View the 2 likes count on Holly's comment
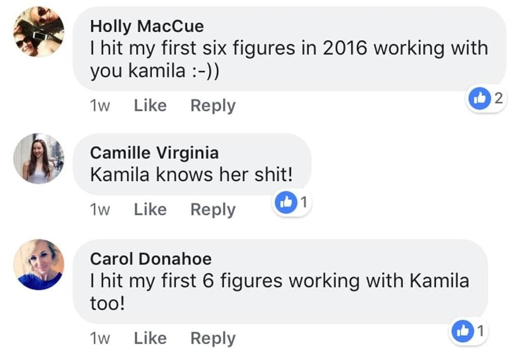 tap(498, 98)
